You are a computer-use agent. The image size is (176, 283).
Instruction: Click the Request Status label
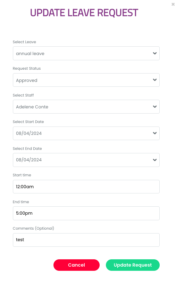27,68
